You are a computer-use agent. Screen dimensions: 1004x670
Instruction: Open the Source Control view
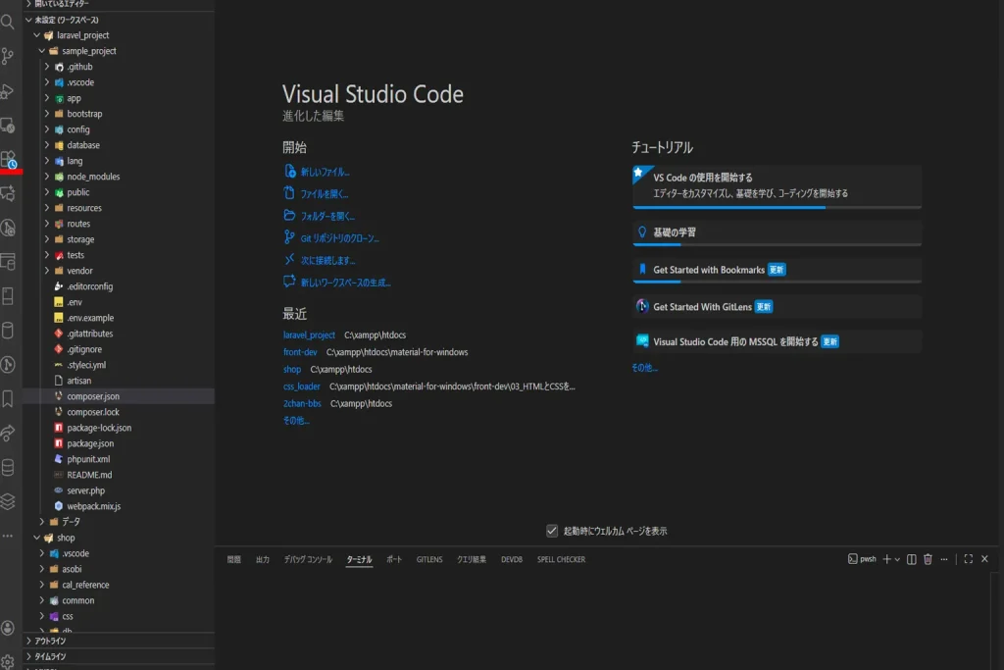point(9,57)
